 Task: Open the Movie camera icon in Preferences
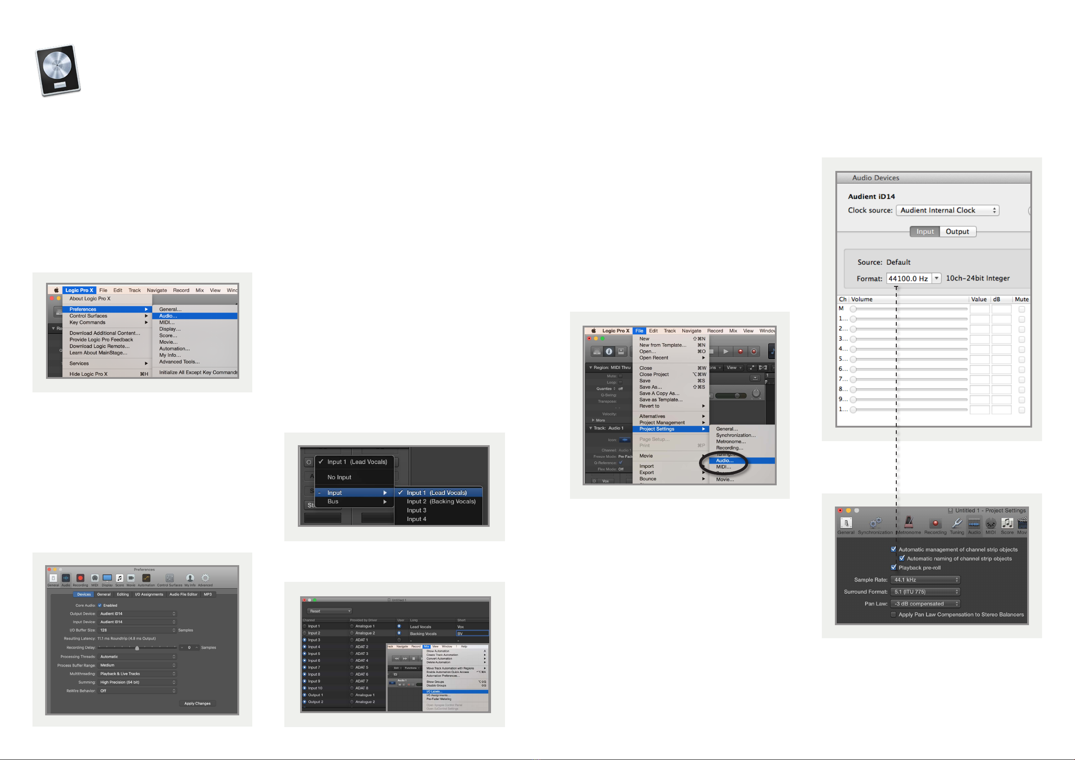pyautogui.click(x=131, y=578)
